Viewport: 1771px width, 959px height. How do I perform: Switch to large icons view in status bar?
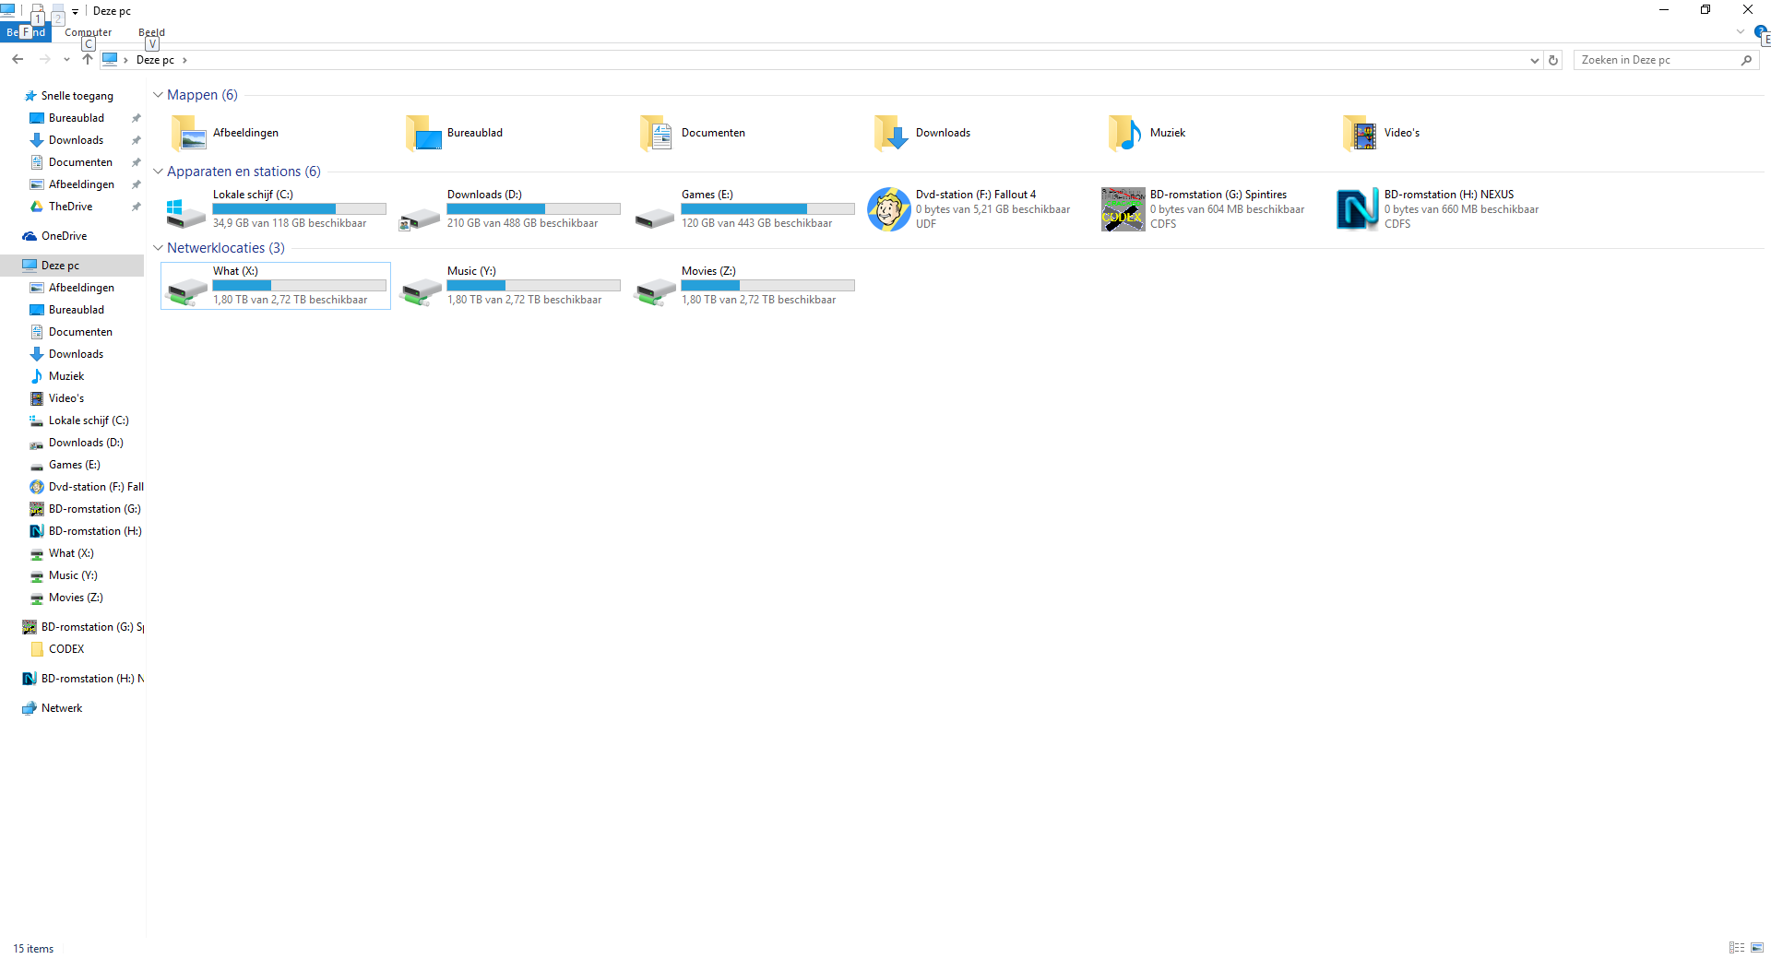1757,948
